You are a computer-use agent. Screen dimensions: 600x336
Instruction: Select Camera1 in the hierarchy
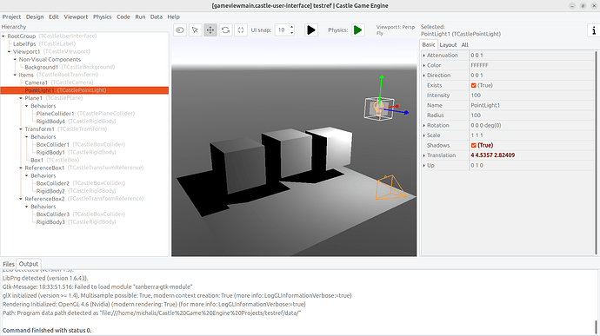[37, 82]
